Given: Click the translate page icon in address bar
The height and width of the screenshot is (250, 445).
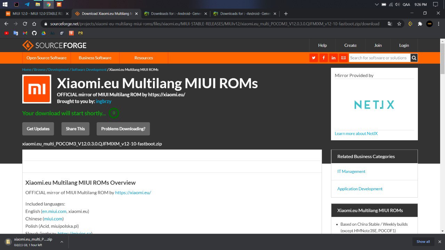Looking at the screenshot, I should 390,24.
